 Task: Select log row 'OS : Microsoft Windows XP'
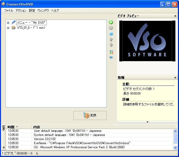coord(89,147)
